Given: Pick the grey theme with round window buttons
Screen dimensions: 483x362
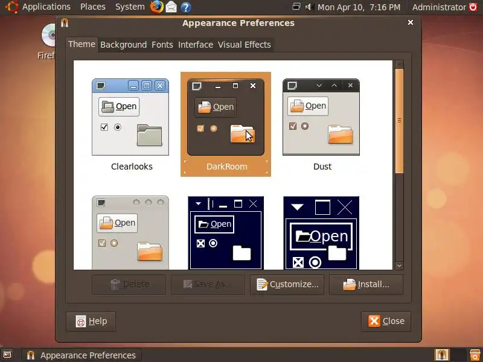Looking at the screenshot, I should (x=130, y=233).
